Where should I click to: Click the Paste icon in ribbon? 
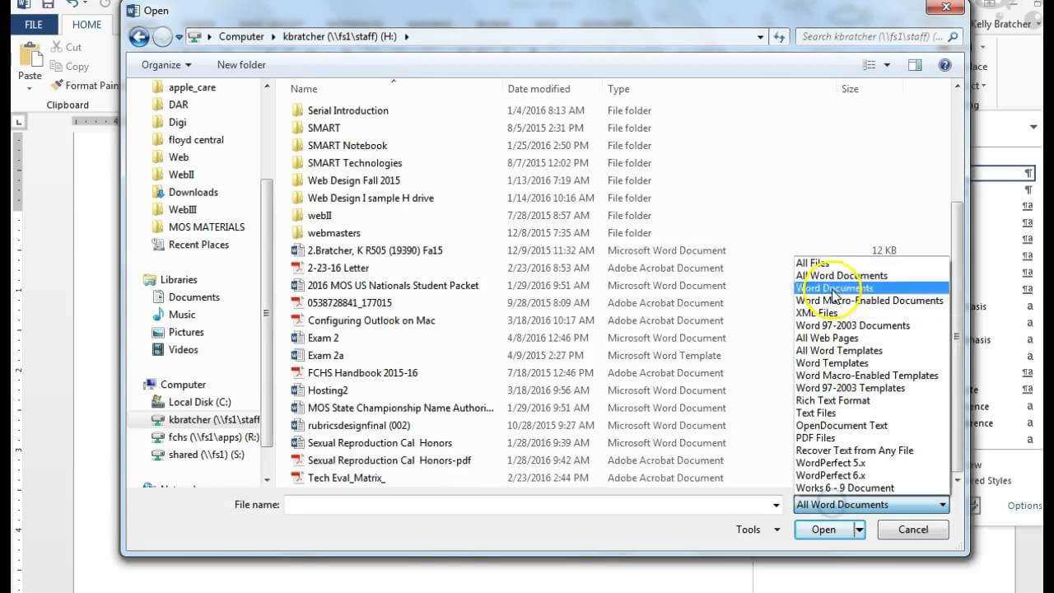30,60
